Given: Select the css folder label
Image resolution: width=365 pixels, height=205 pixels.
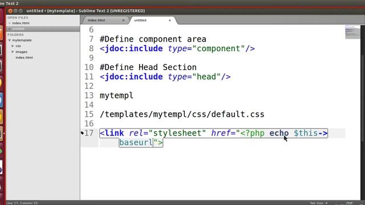Looking at the screenshot, I should [x=18, y=46].
